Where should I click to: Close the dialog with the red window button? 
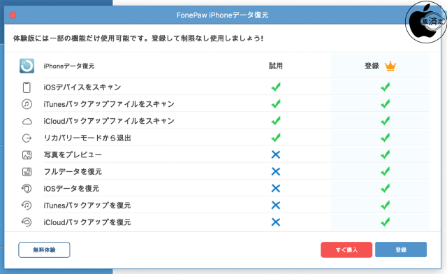pyautogui.click(x=13, y=15)
